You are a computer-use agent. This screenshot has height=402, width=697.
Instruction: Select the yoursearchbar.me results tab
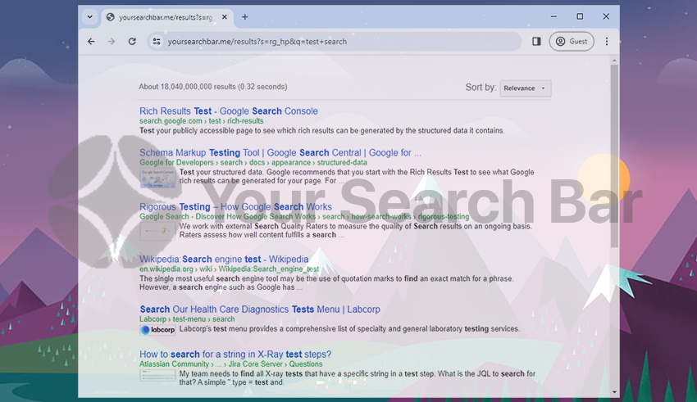click(167, 17)
